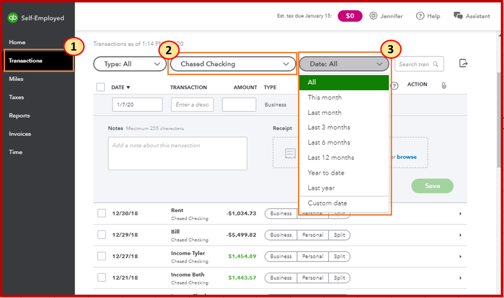This screenshot has height=298, width=504.
Task: Click the export transactions icon
Action: [x=463, y=63]
